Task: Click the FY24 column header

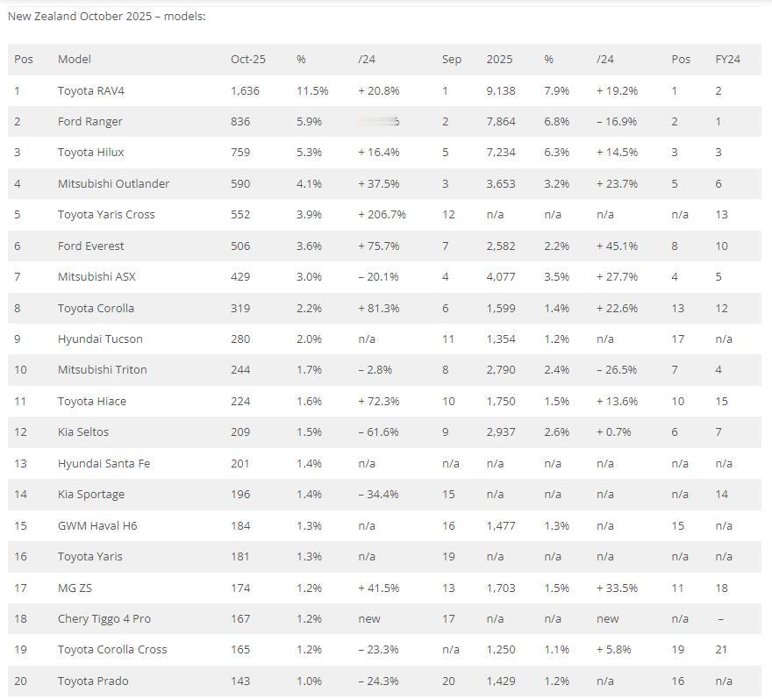Action: [x=727, y=59]
